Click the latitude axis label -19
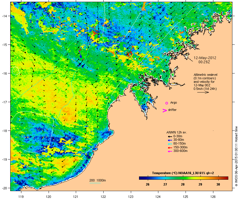The height and width of the screenshot is (199, 240). (4, 159)
